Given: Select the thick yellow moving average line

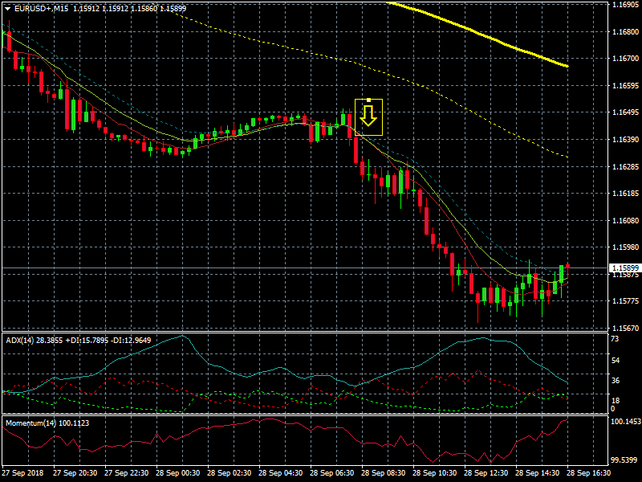Looking at the screenshot, I should pyautogui.click(x=481, y=35).
